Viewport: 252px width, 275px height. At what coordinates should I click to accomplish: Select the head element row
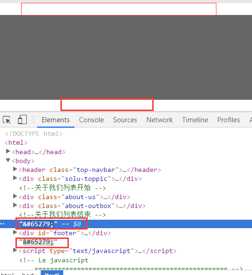coord(38,152)
